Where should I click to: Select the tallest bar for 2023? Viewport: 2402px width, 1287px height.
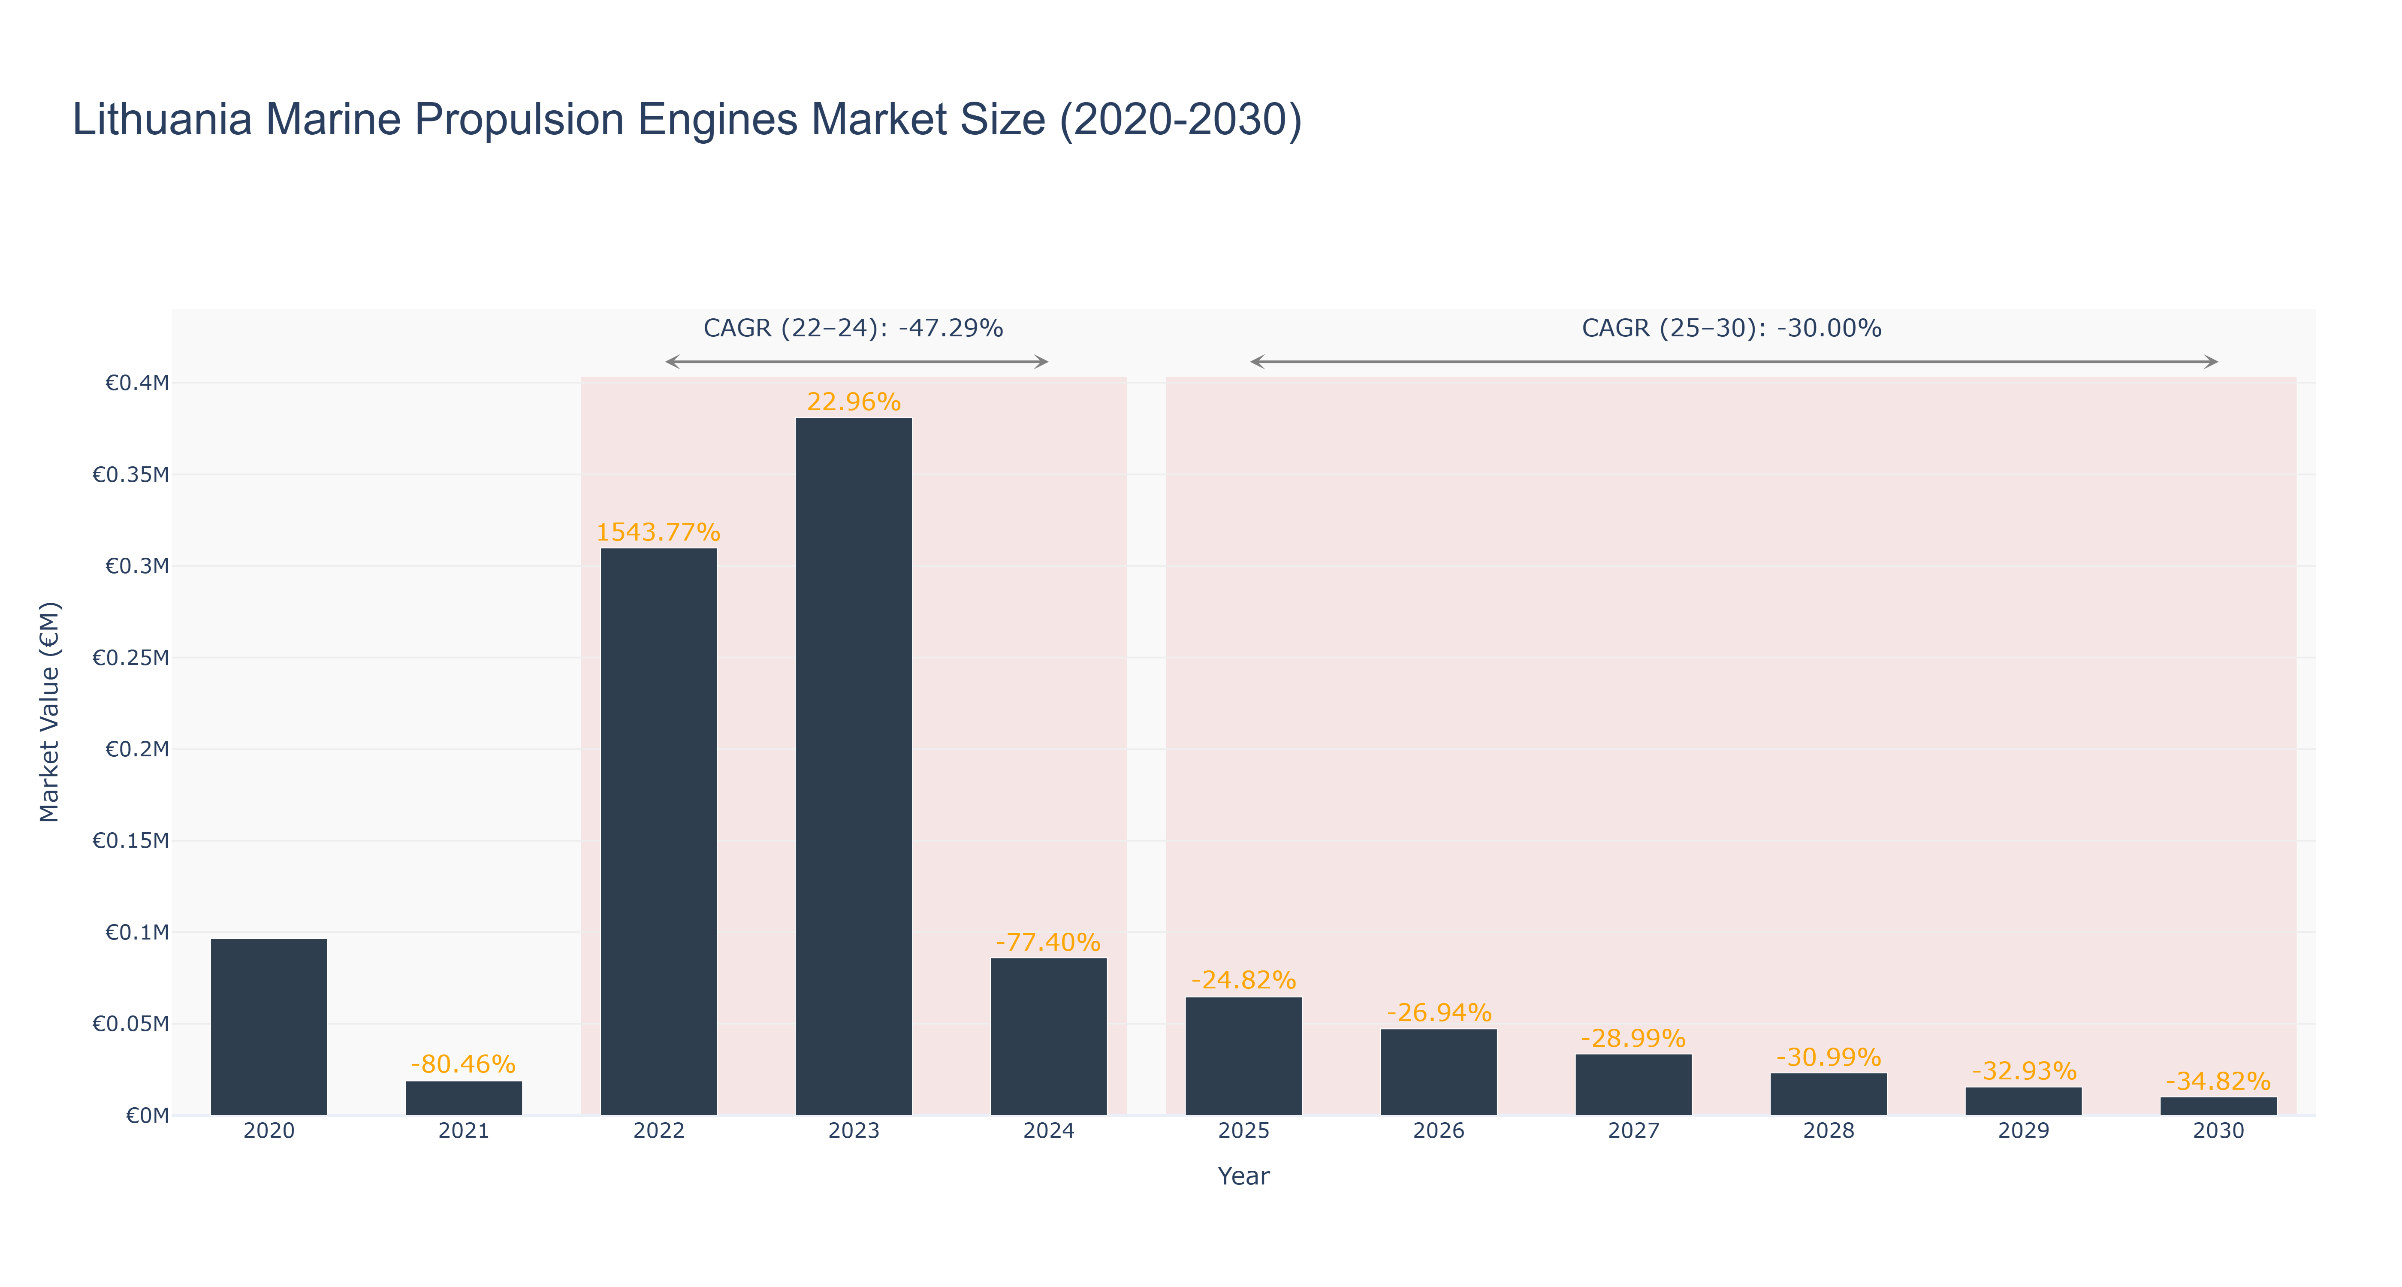pyautogui.click(x=853, y=767)
